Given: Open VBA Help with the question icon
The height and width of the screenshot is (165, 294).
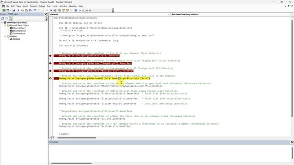Looking at the screenshot, I should [x=76, y=10].
